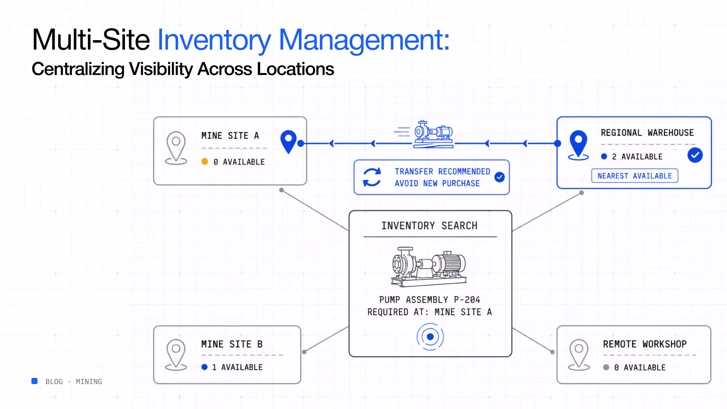Click the 0 Available text in Remote Workshop

click(640, 368)
